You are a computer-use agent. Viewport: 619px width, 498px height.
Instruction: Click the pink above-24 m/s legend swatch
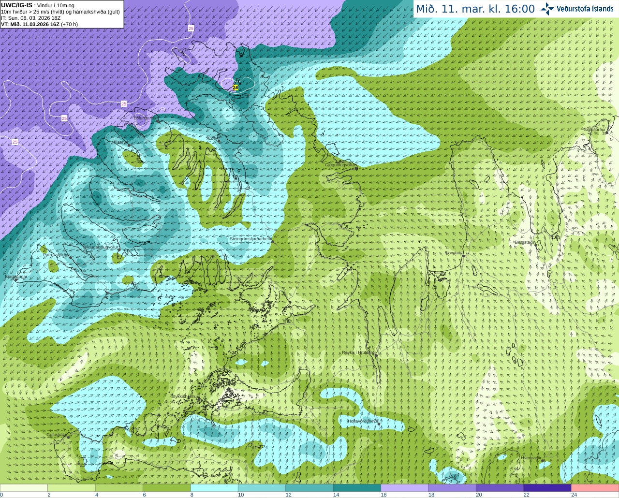[x=595, y=488]
